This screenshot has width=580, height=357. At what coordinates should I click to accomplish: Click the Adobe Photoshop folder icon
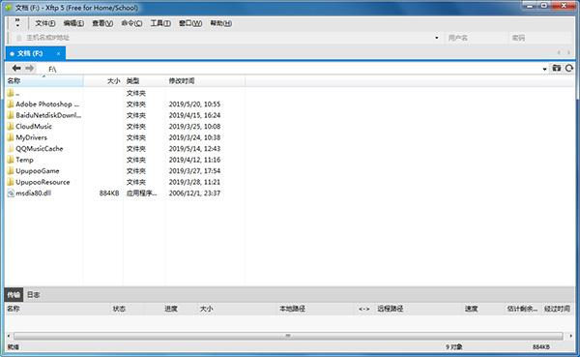[11, 104]
